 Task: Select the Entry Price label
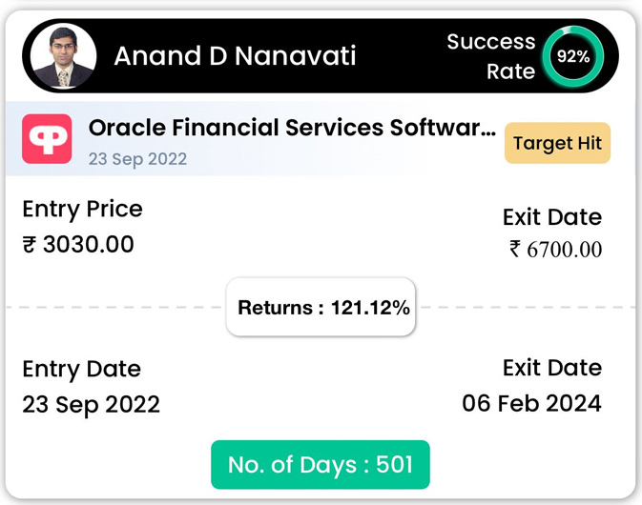(83, 210)
